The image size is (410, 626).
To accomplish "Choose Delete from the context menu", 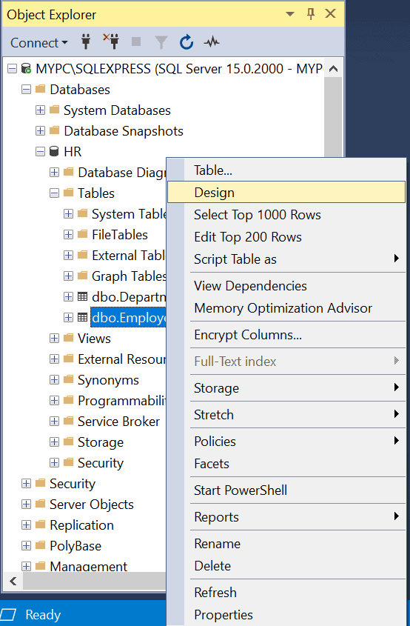I will pos(286,566).
